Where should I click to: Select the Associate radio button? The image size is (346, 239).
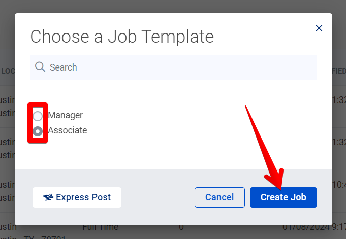coord(38,131)
